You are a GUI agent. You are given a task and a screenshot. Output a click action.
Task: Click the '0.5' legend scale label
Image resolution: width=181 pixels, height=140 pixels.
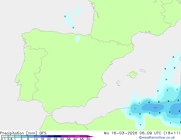(10, 139)
